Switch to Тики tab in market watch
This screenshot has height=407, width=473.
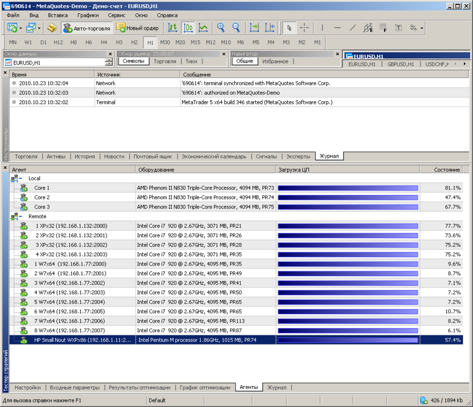coord(191,61)
